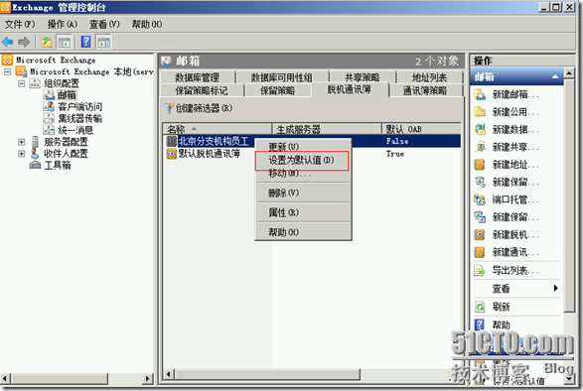Click the 创建筛选器 filter funnel icon

pos(169,108)
